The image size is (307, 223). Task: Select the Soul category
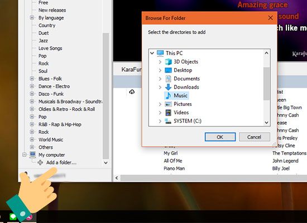click(43, 71)
